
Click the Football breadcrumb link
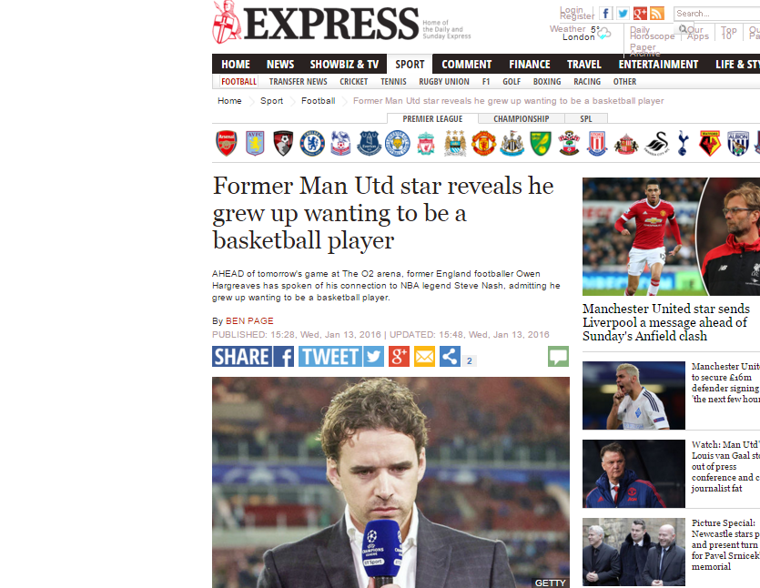point(318,101)
